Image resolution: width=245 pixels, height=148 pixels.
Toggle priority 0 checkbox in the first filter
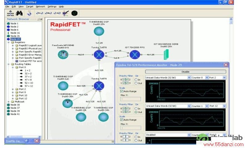pos(124,80)
